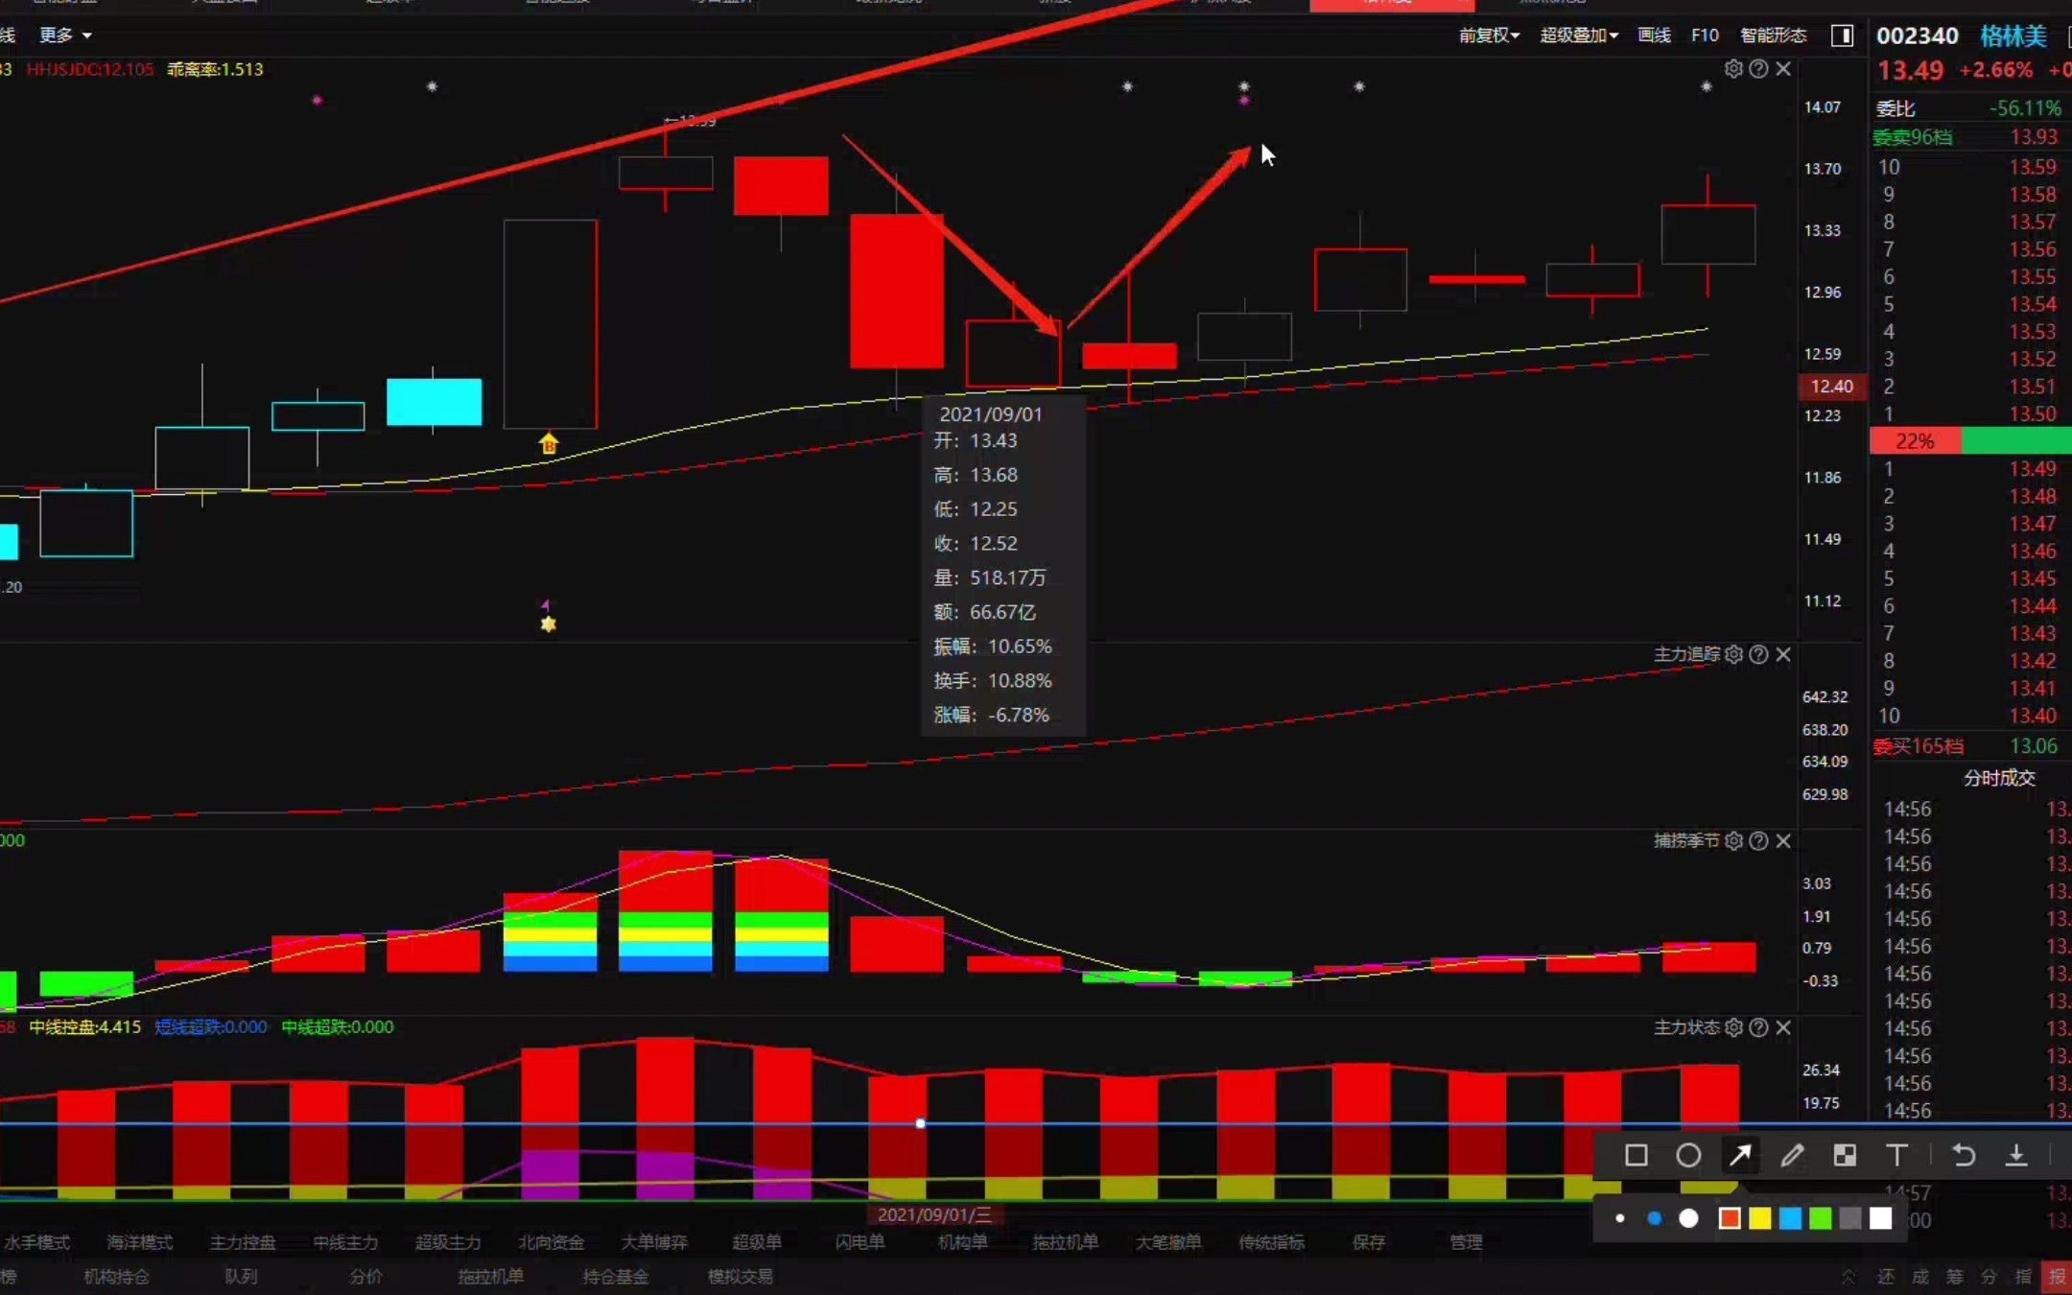This screenshot has height=1295, width=2072.
Task: Open the 闪电单 tab
Action: click(860, 1242)
